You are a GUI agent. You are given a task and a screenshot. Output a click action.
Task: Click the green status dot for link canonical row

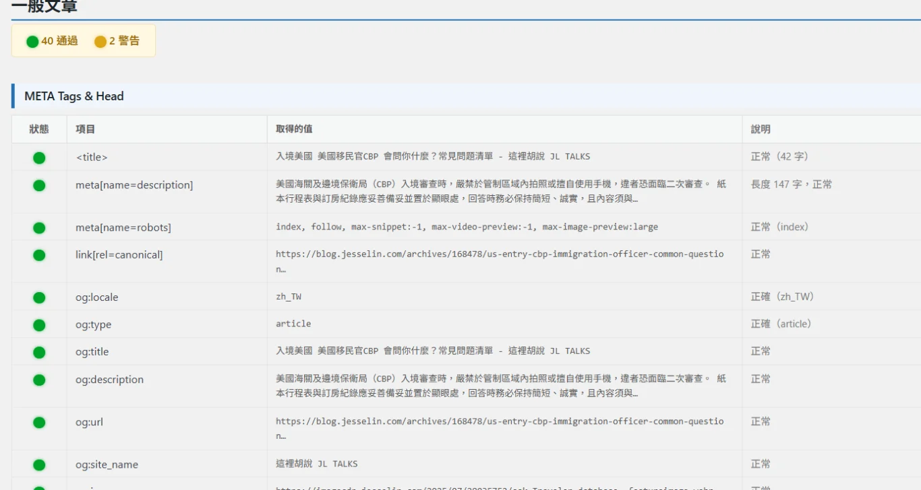(x=39, y=255)
